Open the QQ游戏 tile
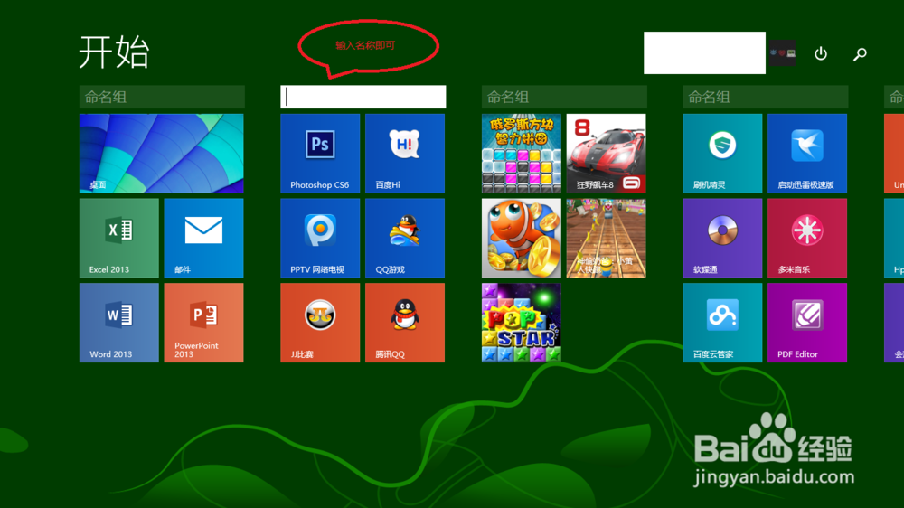Viewport: 904px width, 508px height. click(x=405, y=238)
